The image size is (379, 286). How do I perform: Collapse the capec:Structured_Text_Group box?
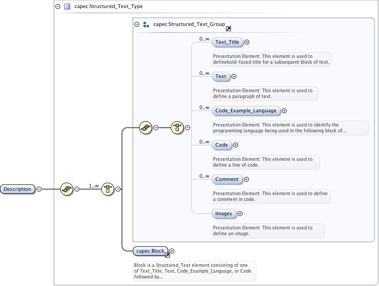[137, 25]
